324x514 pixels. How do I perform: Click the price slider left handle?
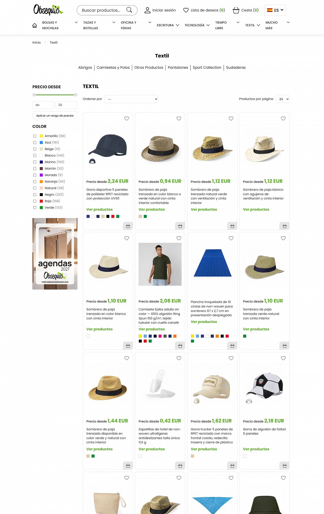[34, 95]
